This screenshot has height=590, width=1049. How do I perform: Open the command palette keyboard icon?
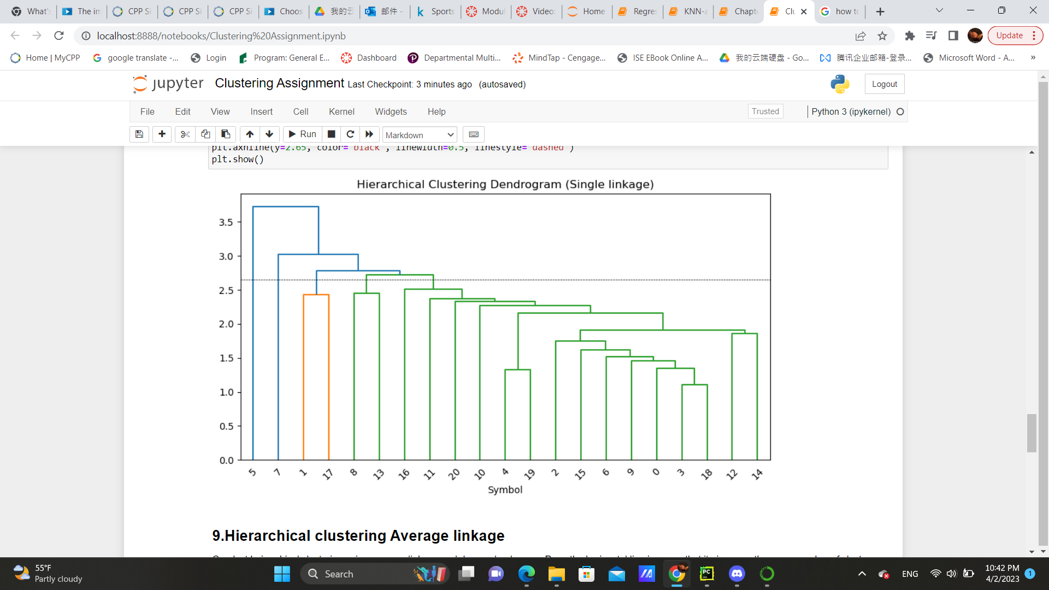(x=474, y=134)
